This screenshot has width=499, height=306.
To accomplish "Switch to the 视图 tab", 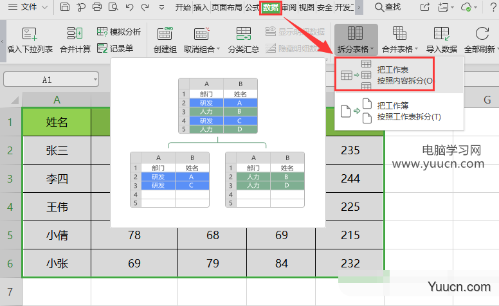I will 307,7.
